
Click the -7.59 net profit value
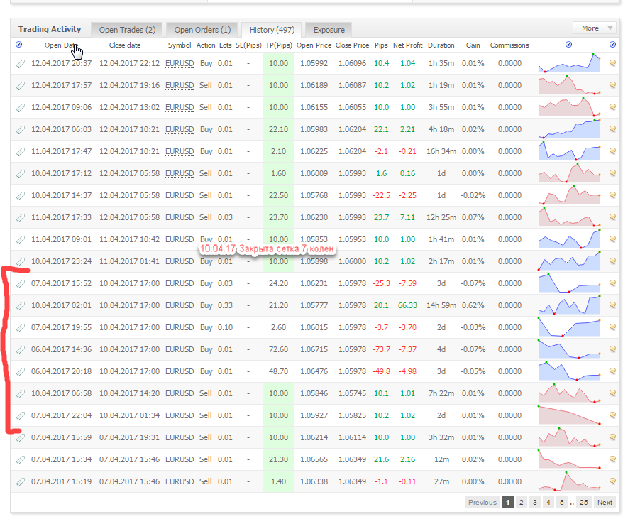(407, 283)
